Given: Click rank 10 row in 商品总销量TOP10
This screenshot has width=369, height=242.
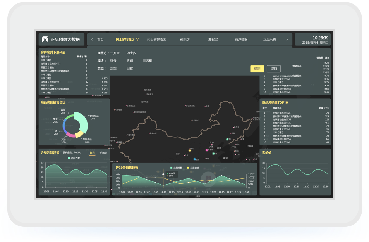Looking at the screenshot, I should coord(296,142).
